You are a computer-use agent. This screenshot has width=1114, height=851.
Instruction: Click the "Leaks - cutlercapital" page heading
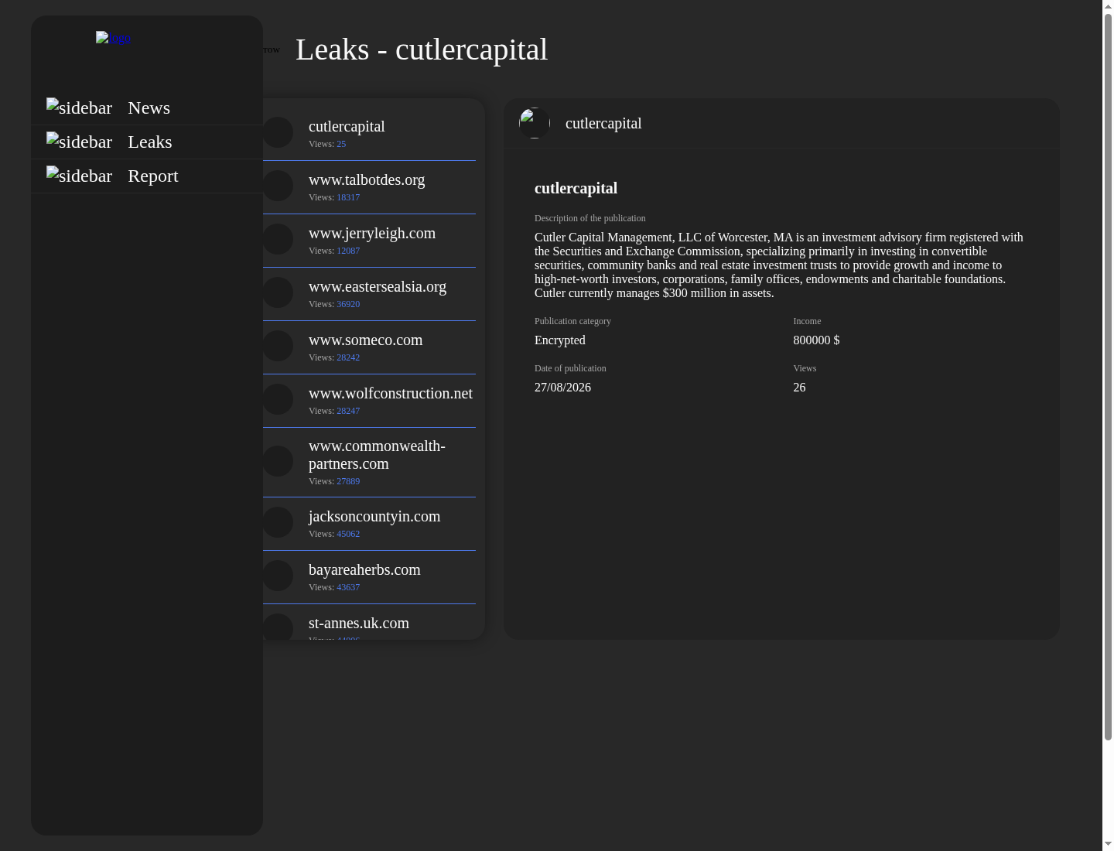pos(422,50)
